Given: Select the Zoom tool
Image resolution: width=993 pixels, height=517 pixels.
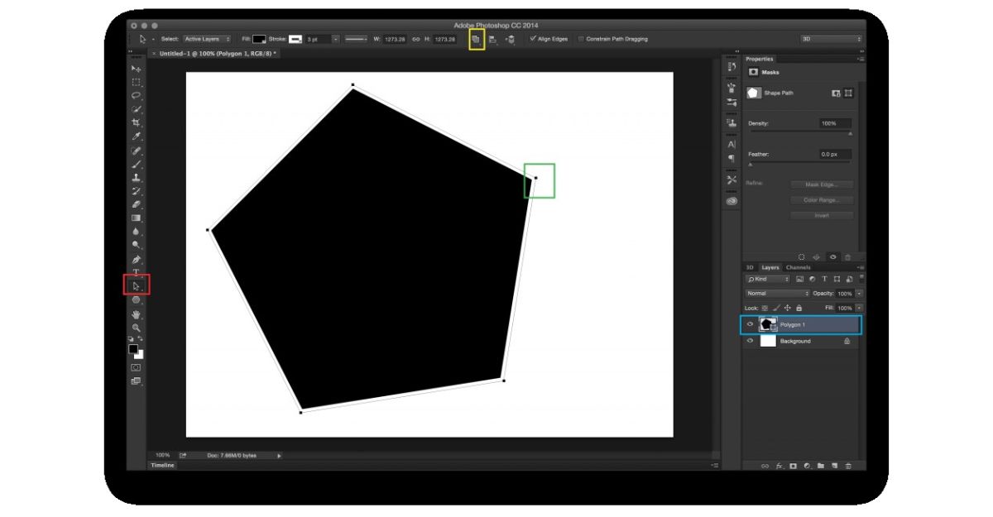Looking at the screenshot, I should coord(136,328).
